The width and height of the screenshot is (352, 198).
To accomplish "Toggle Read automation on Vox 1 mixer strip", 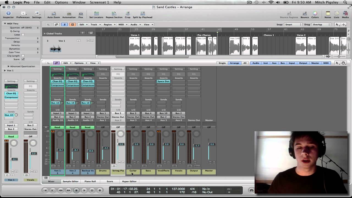I will tap(57, 127).
